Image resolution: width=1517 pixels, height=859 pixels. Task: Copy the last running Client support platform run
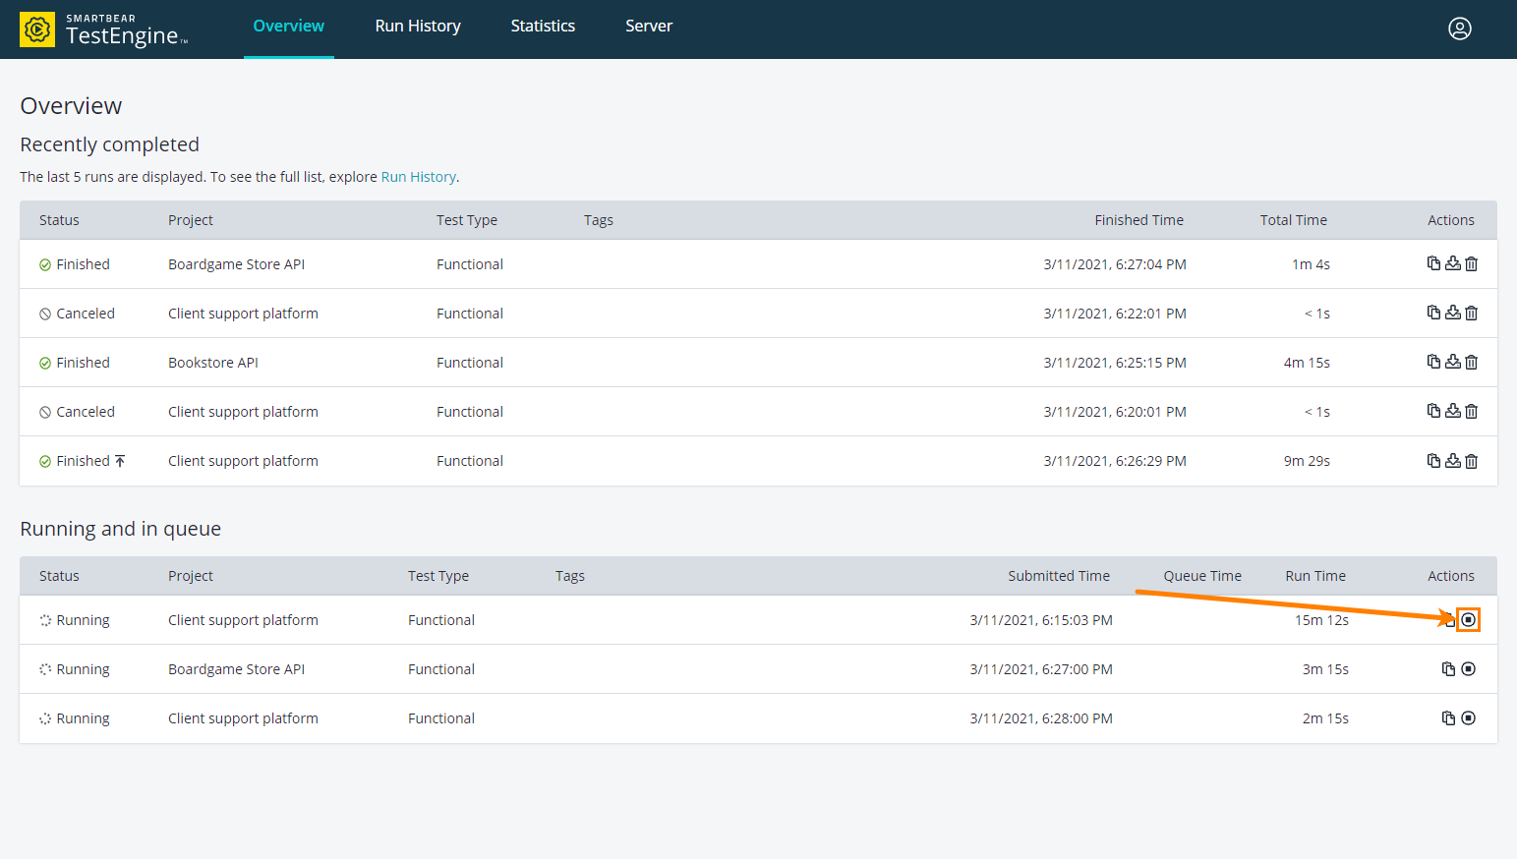point(1448,717)
